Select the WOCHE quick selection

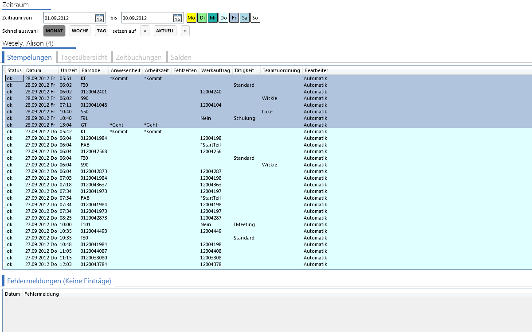pos(80,31)
